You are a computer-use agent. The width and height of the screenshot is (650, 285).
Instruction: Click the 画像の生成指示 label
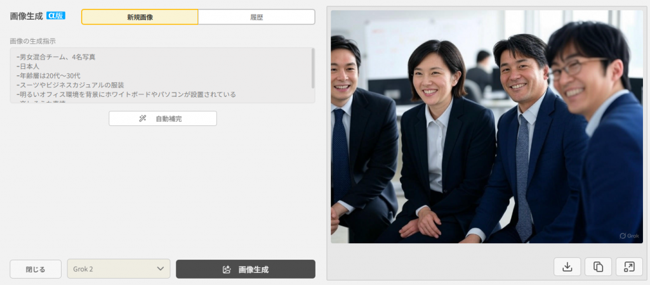[x=33, y=41]
